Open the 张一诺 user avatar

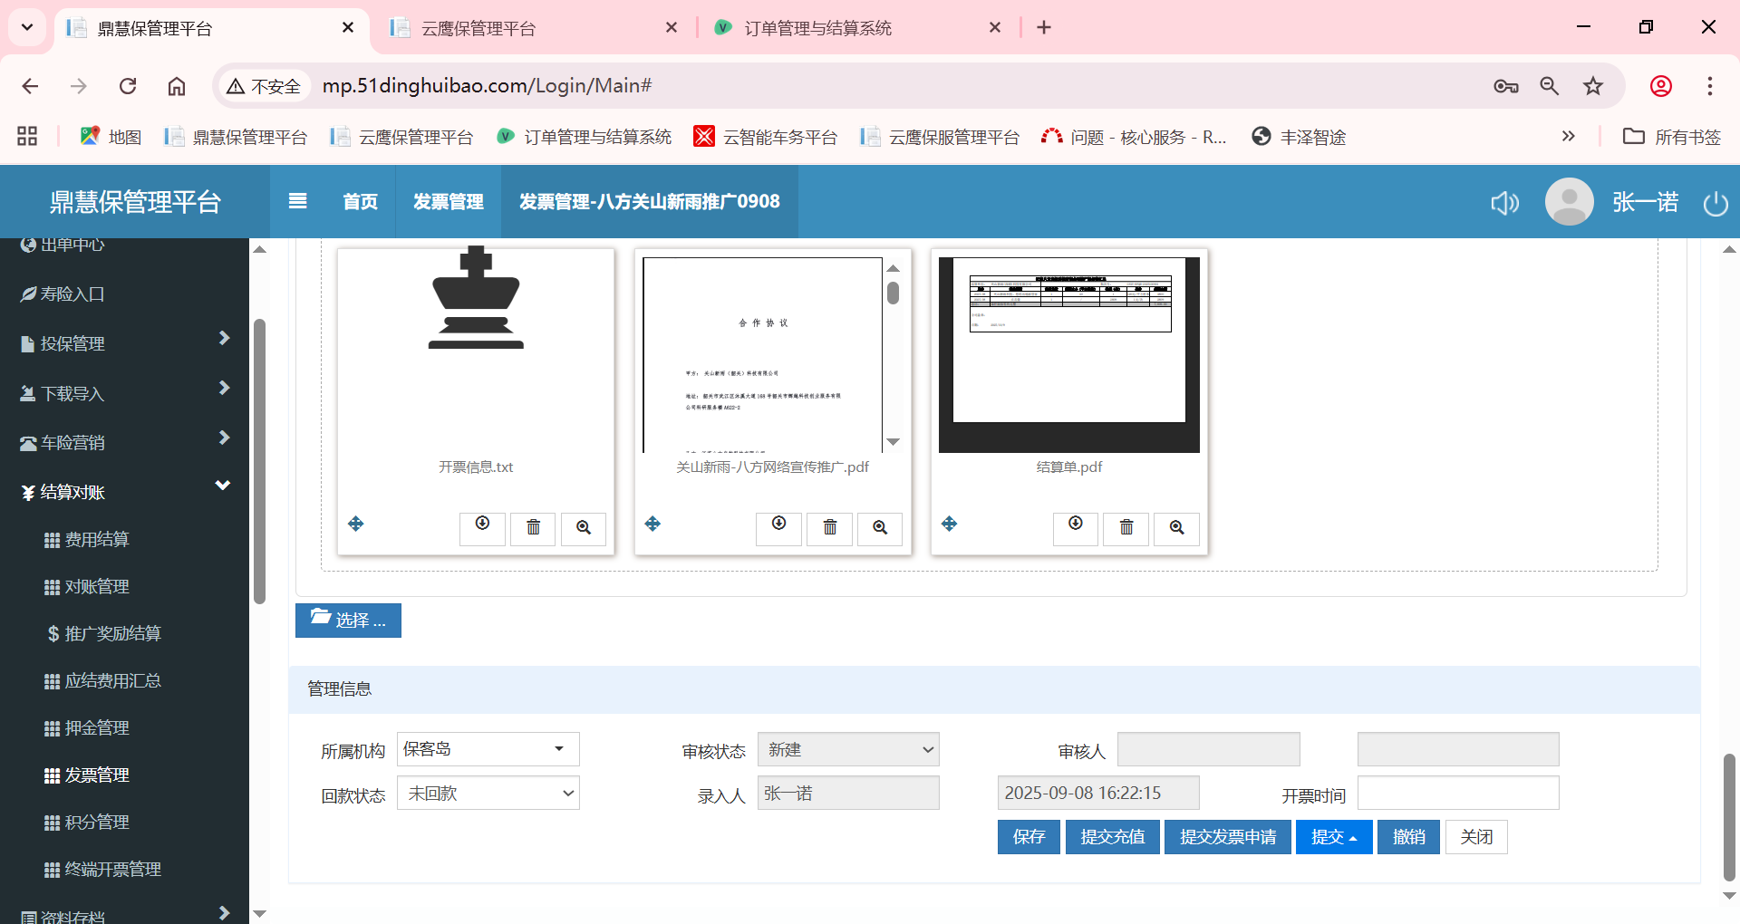(1569, 201)
